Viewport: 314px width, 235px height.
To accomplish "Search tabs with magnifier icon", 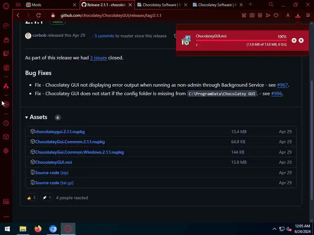I will tap(271, 4).
